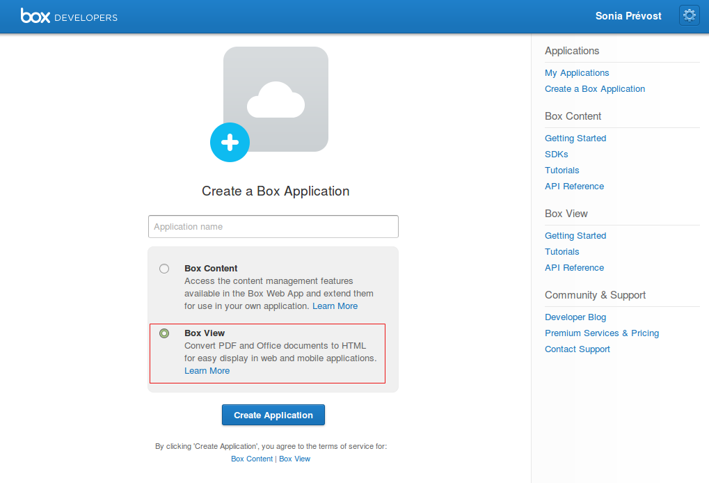
Task: Open API Reference under Box Content
Action: click(x=574, y=187)
